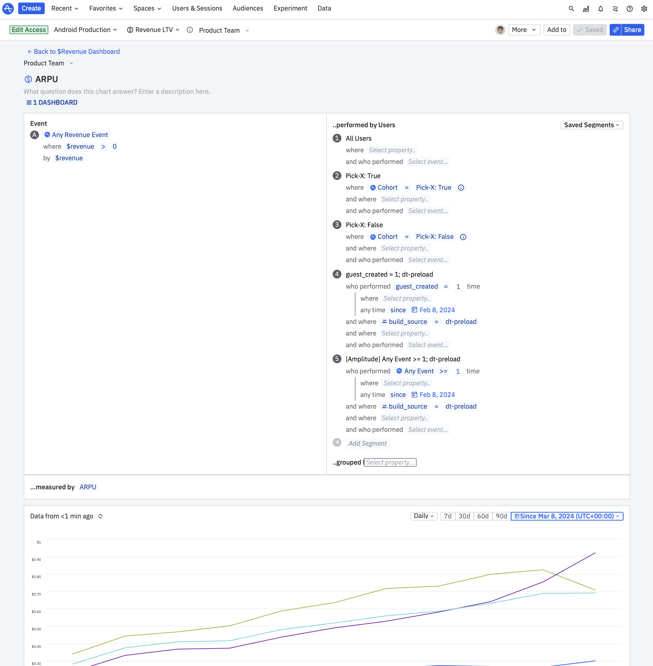Open settings gear icon
Viewport: 653px width, 666px height.
click(644, 9)
